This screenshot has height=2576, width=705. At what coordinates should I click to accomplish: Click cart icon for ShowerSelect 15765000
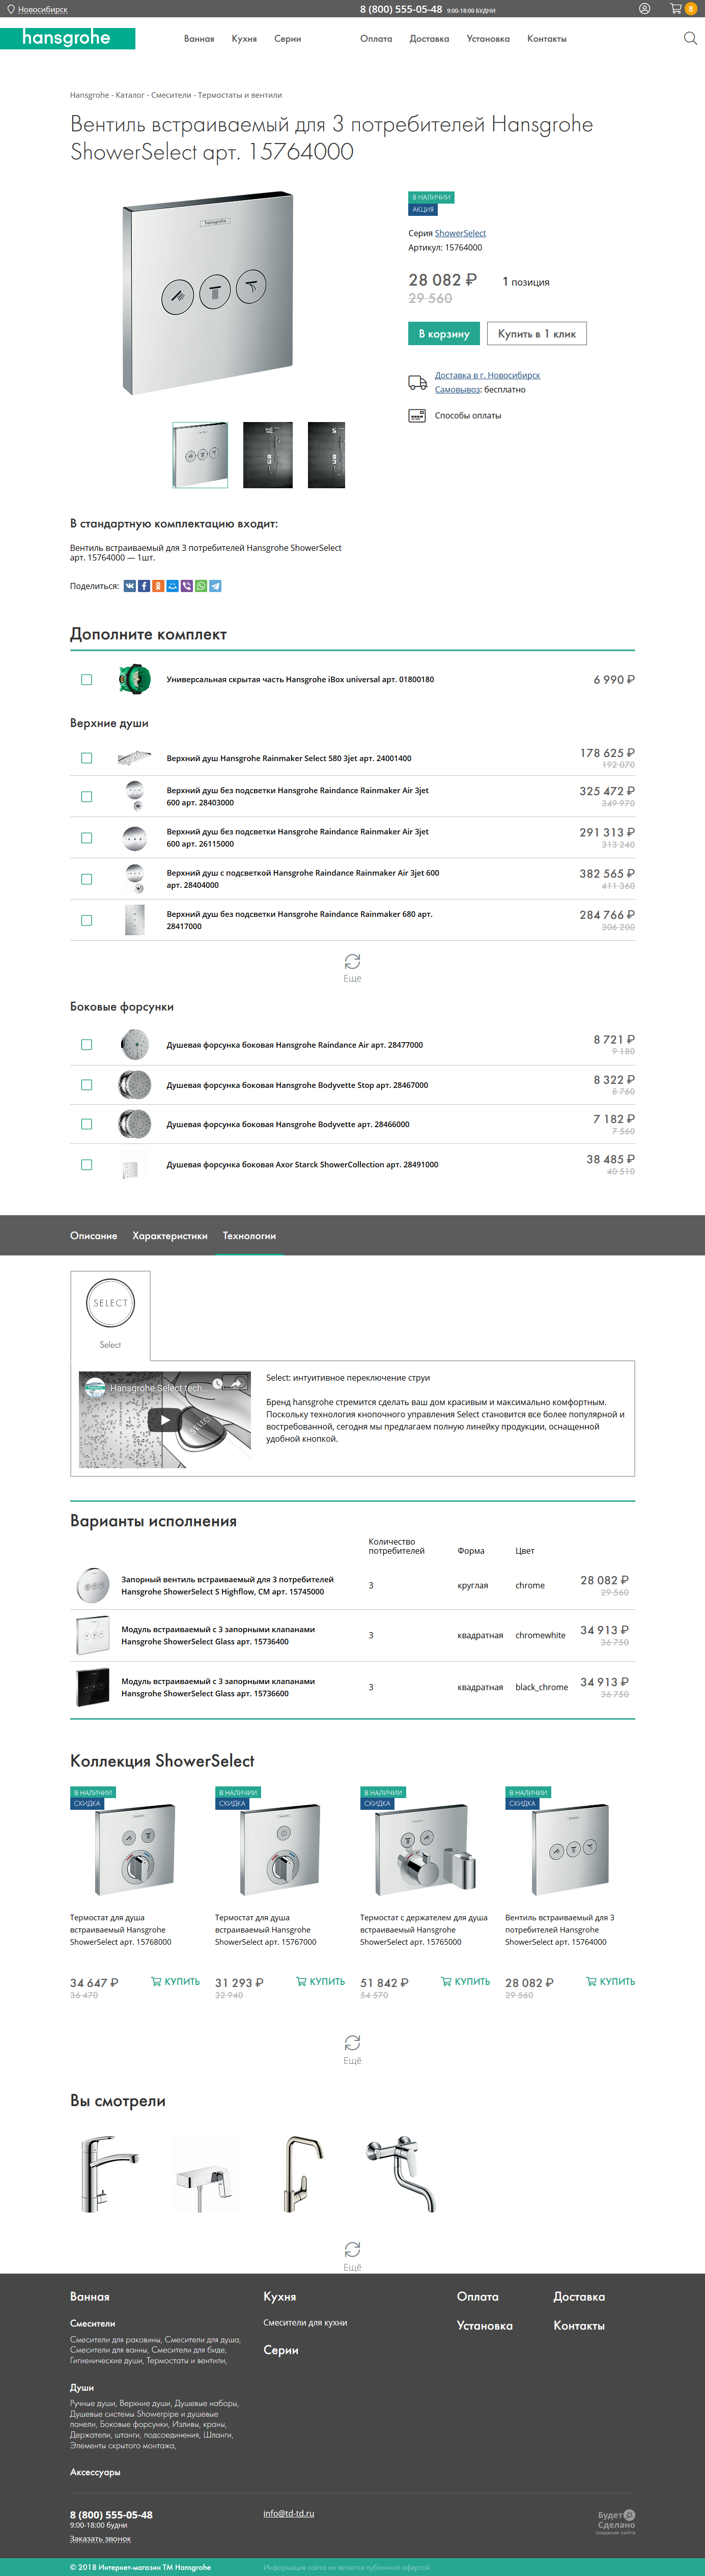pyautogui.click(x=446, y=1981)
